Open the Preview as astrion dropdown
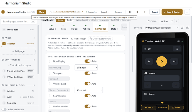Image resolution: width=192 pixels, height=112 pixels. [166, 21]
